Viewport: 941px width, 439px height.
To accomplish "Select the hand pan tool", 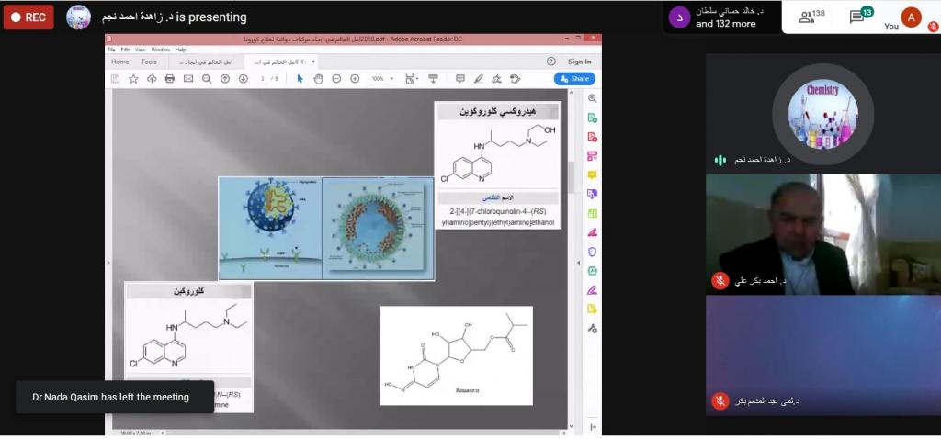I will coord(319,79).
